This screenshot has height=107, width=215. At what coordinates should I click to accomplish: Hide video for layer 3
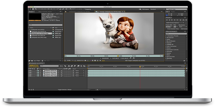(29, 74)
